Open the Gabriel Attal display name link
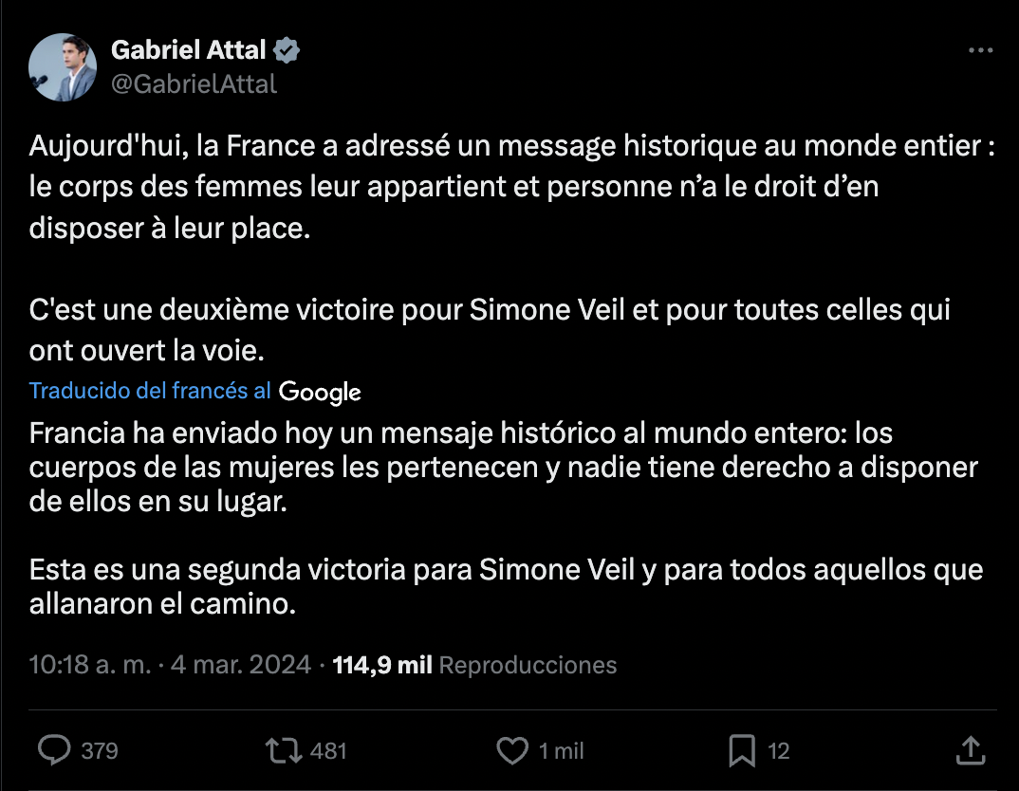Viewport: 1019px width, 791px height. click(x=189, y=50)
